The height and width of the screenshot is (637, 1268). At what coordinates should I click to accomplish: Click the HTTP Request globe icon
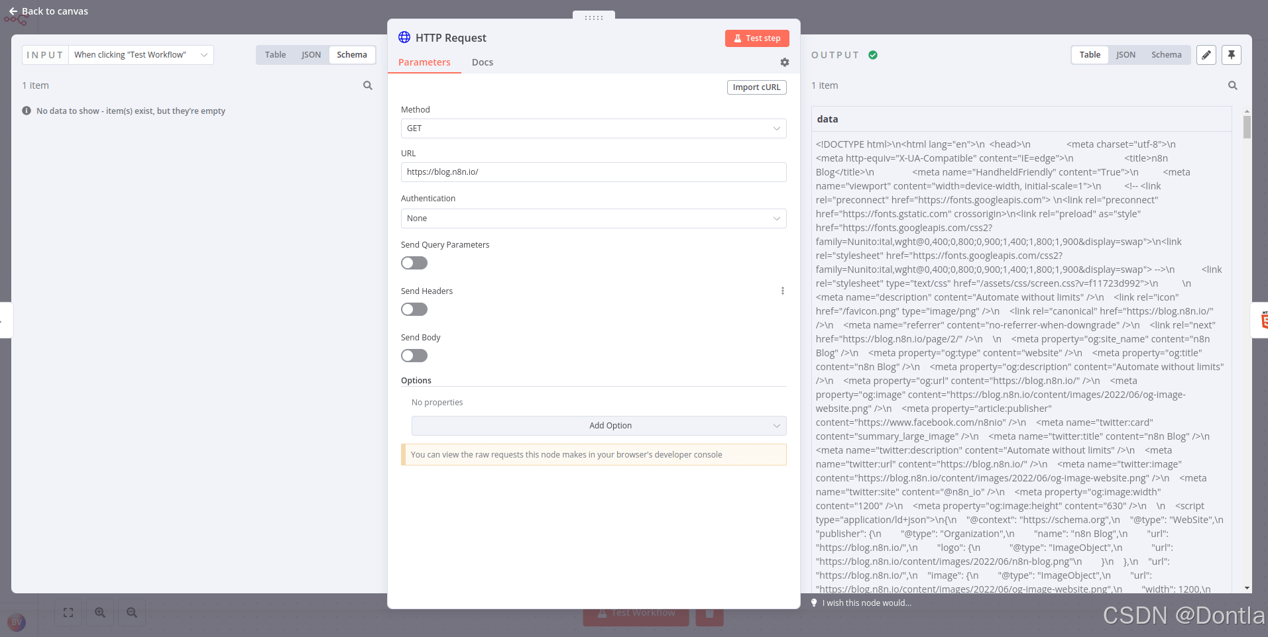[404, 37]
